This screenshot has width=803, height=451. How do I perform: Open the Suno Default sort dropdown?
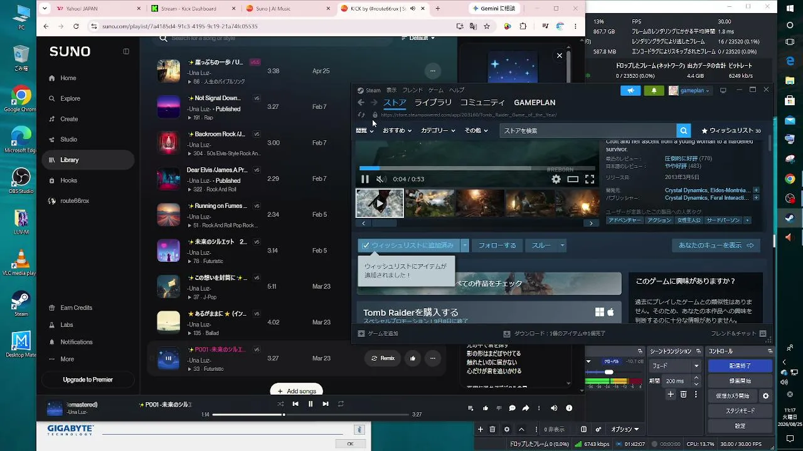[418, 38]
